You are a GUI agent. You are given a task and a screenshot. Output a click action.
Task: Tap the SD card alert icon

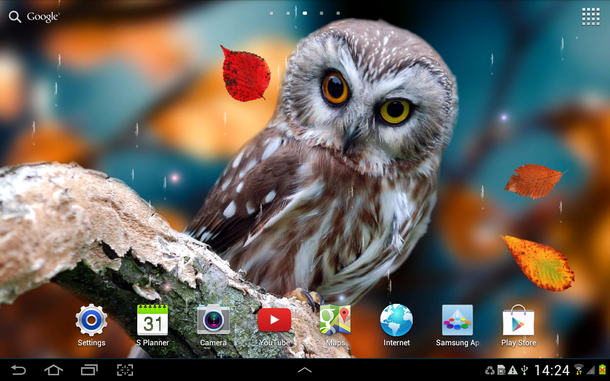tap(501, 370)
